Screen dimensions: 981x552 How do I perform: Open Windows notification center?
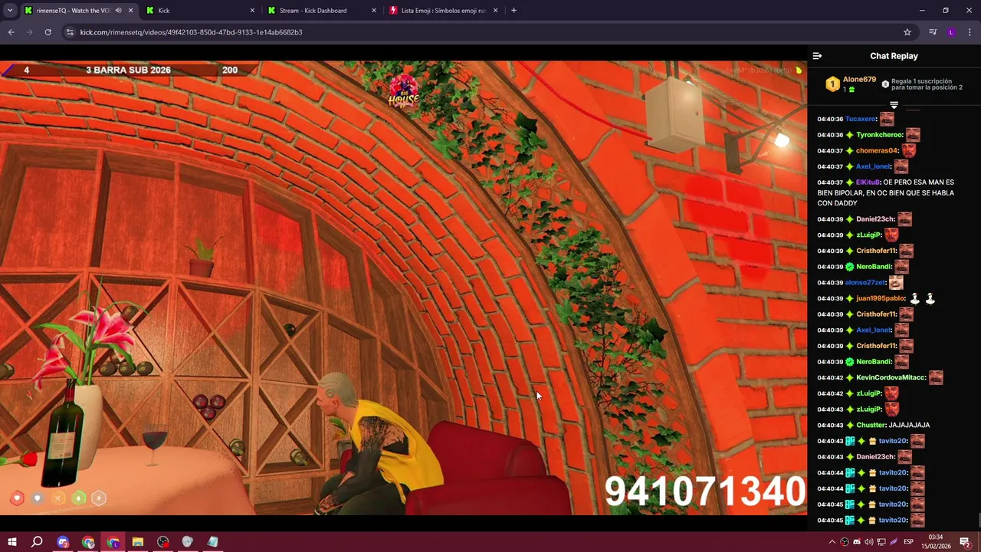pyautogui.click(x=966, y=542)
